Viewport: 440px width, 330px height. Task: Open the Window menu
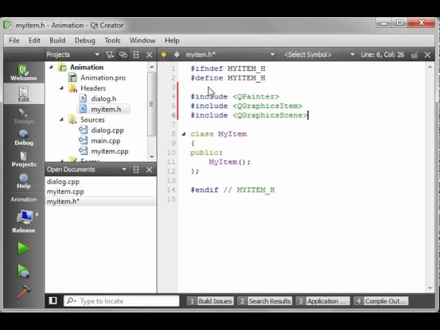tap(142, 41)
